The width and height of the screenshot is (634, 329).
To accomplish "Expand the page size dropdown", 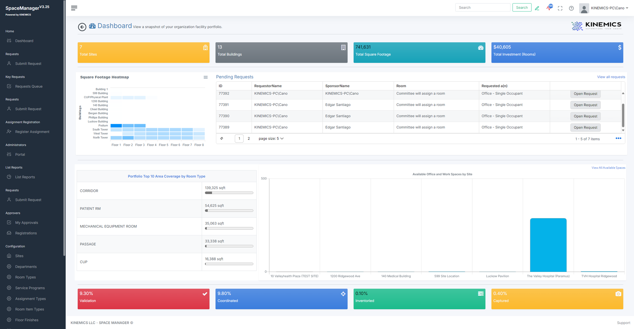I will (x=271, y=139).
